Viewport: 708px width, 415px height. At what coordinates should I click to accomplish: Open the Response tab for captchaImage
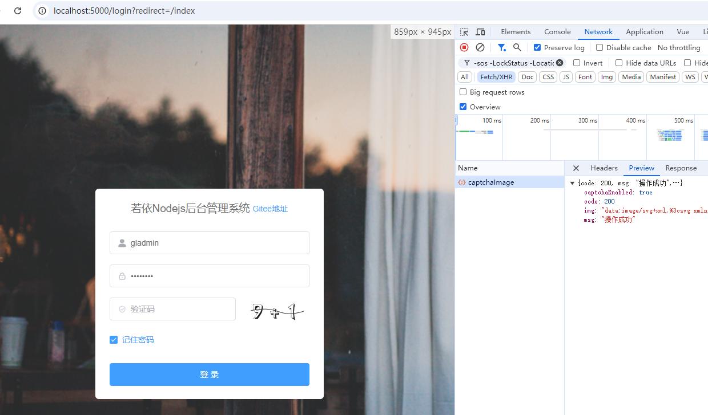681,168
